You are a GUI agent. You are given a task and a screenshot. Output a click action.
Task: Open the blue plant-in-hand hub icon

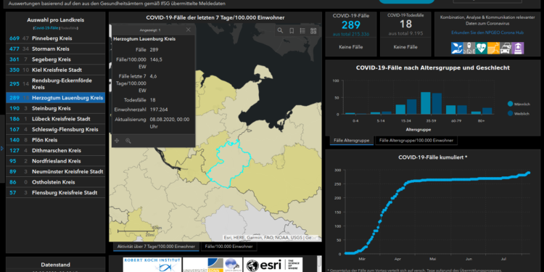(457, 48)
